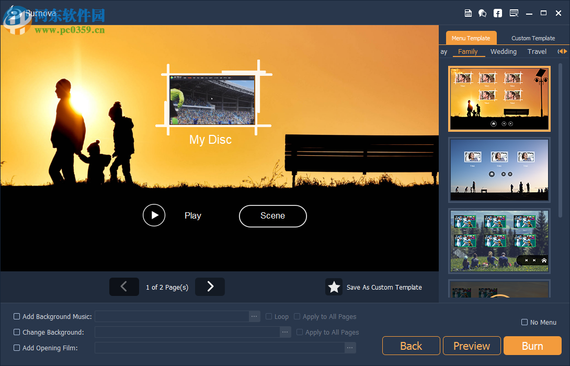Toggle Apply to All Pages for background
This screenshot has height=366, width=570.
[x=300, y=332]
